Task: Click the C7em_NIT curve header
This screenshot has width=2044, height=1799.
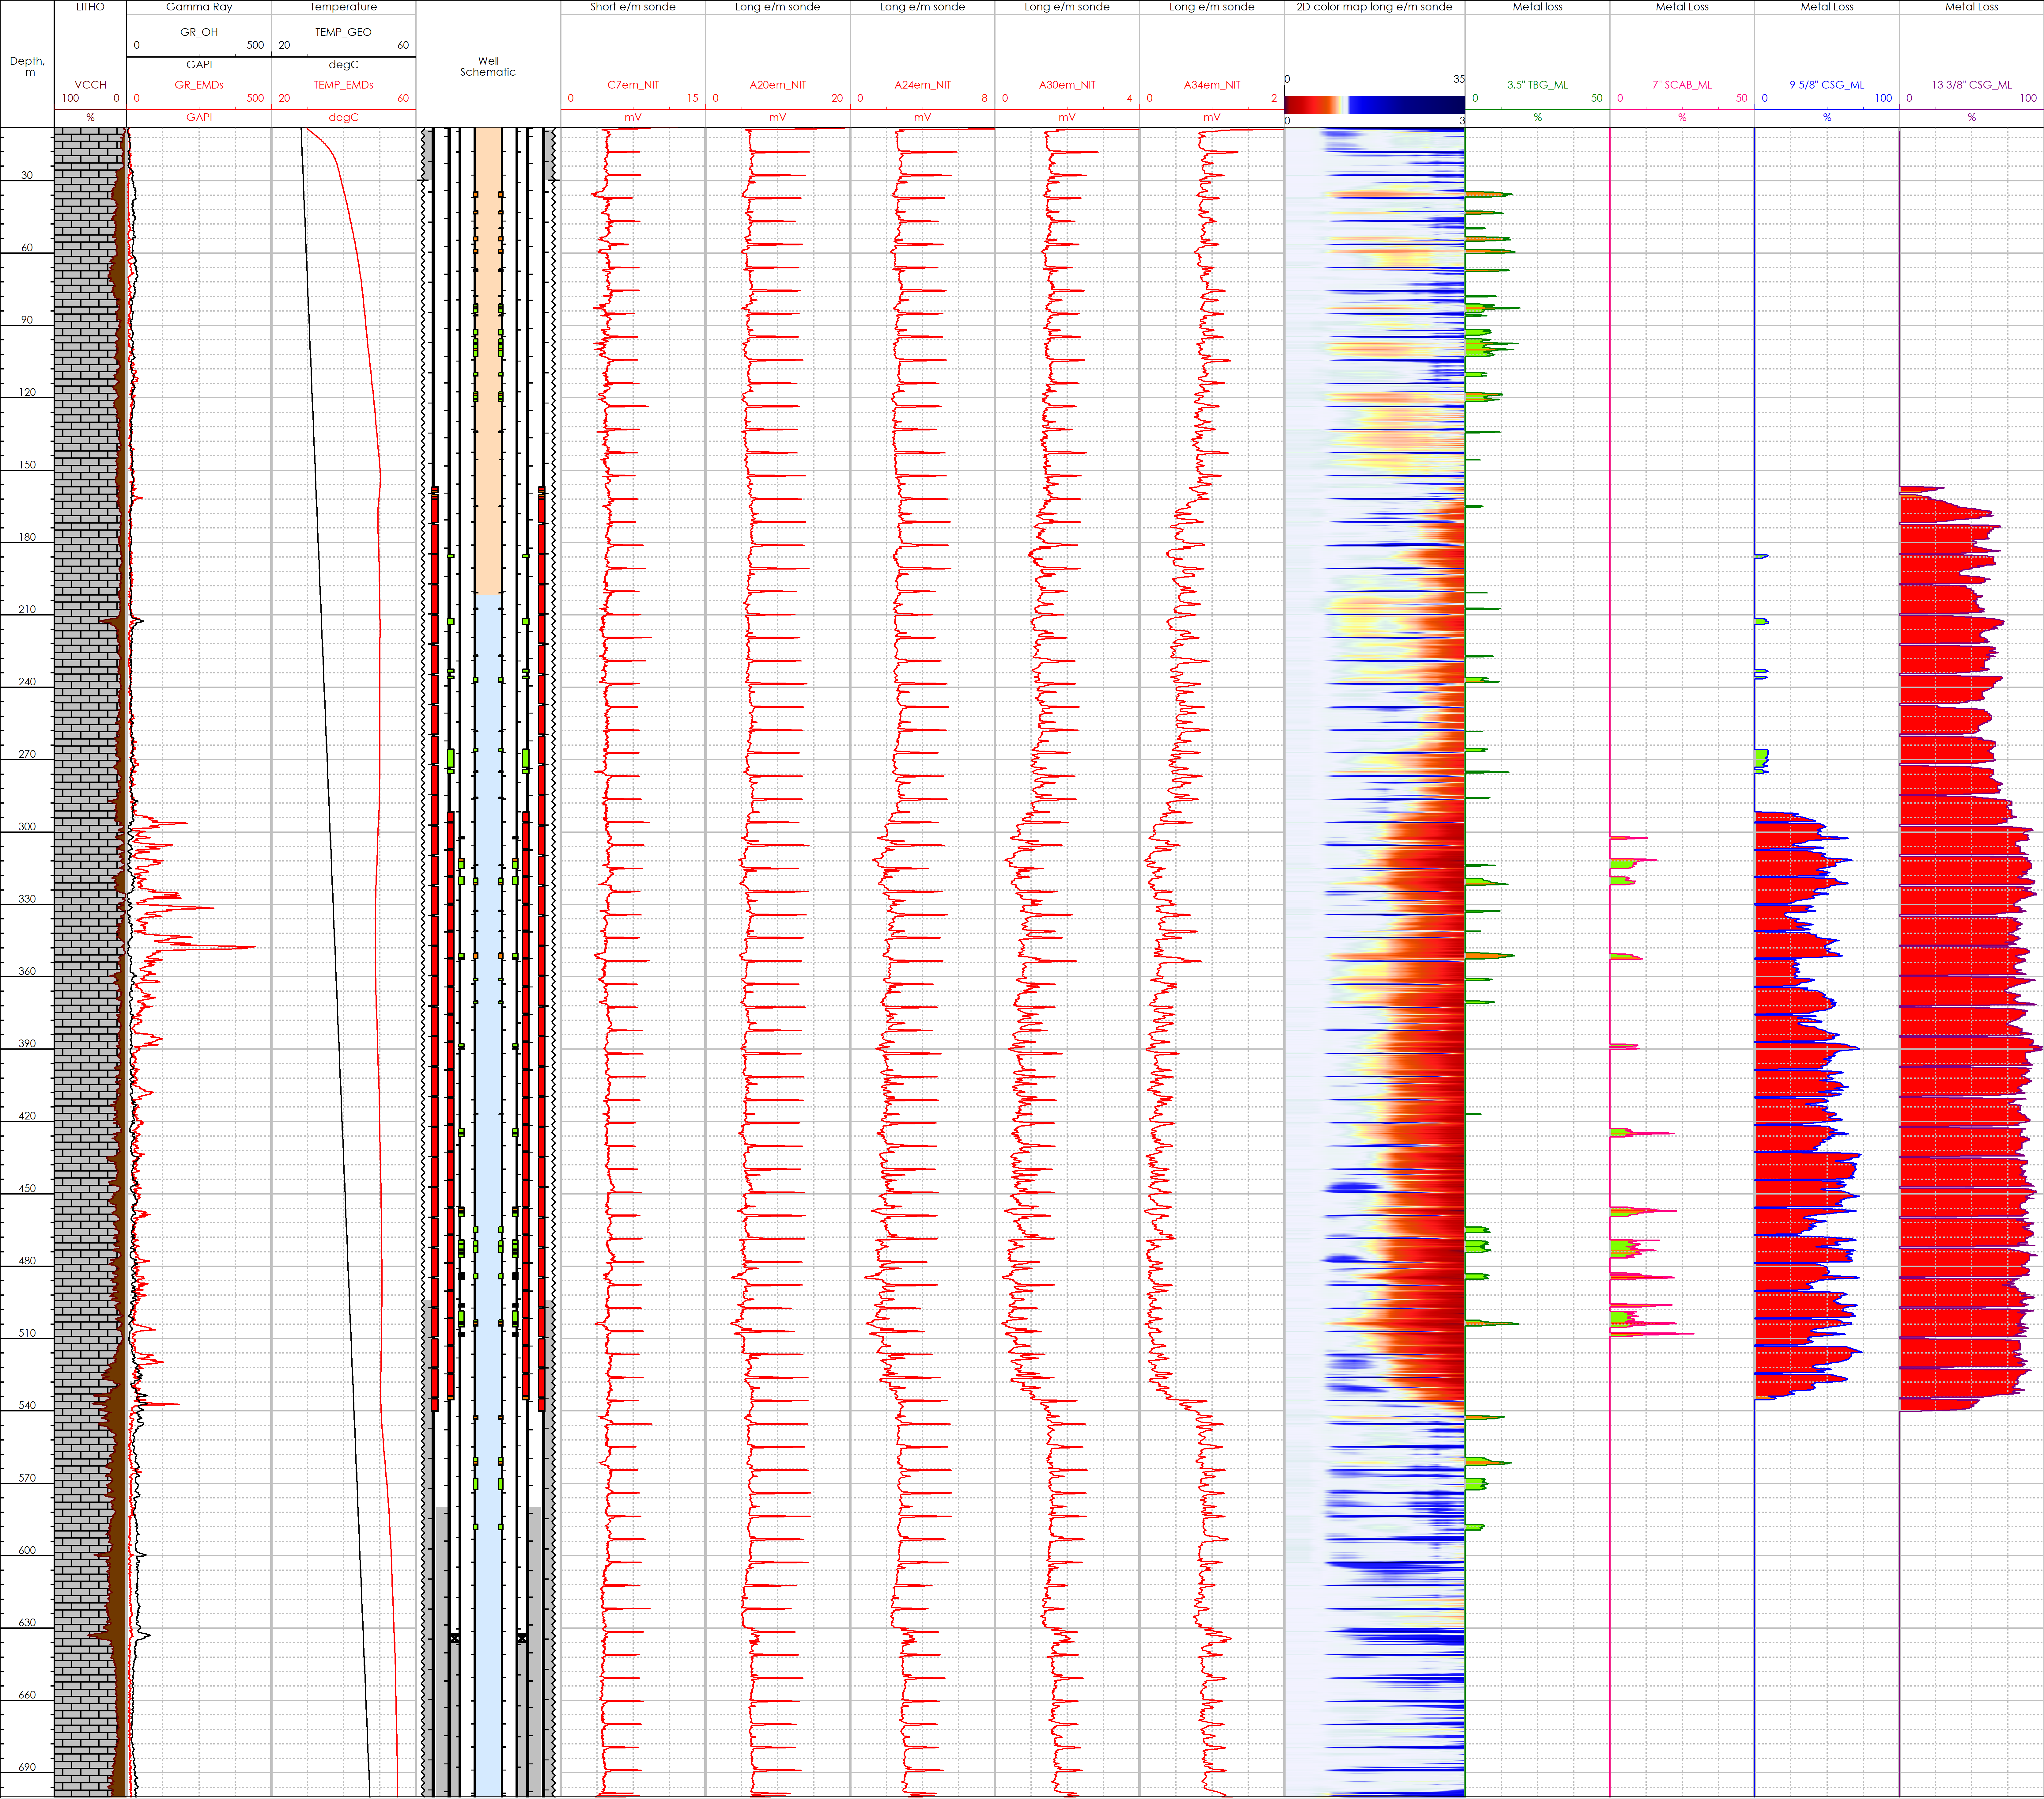Action: pos(633,85)
